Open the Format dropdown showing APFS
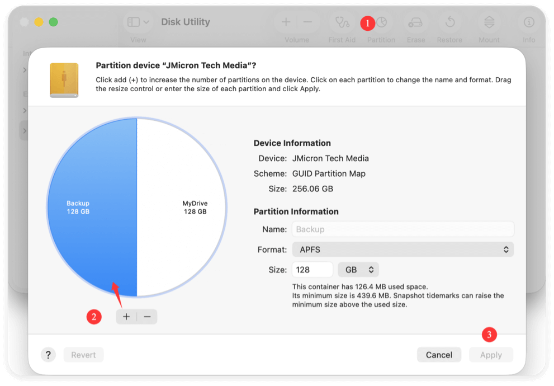 [403, 249]
